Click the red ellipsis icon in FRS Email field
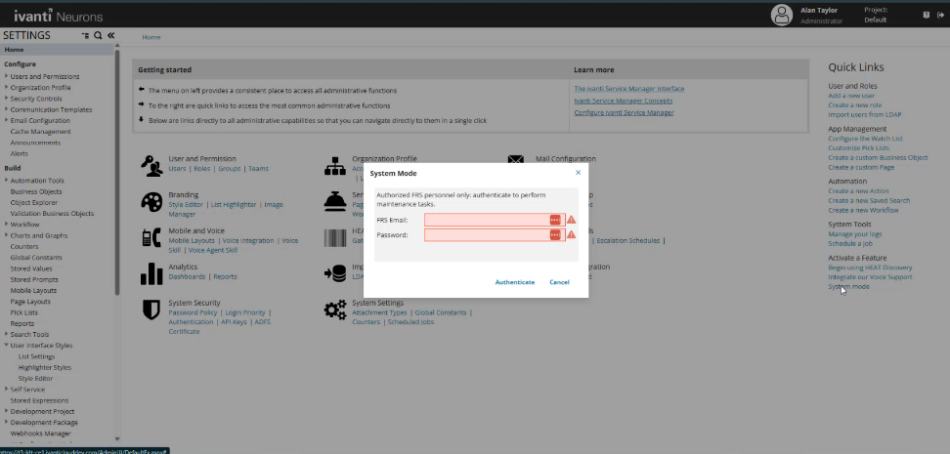The width and height of the screenshot is (950, 454). tap(555, 220)
